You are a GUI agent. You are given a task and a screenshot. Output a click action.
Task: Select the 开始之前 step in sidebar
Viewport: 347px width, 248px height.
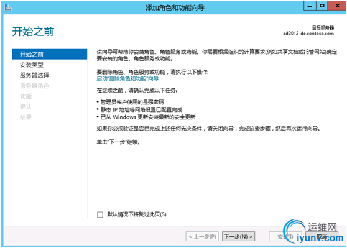50,54
